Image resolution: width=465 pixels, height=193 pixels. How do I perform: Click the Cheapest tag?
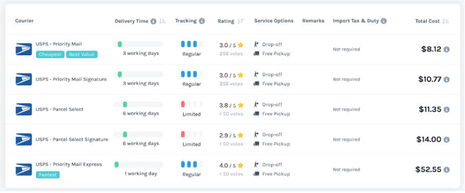pos(50,54)
